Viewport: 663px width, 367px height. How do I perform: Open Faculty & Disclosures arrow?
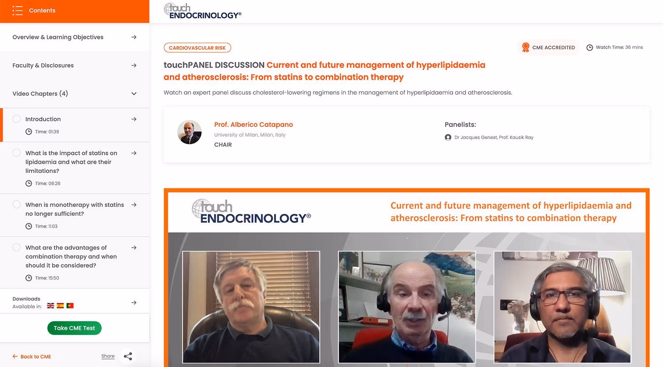(x=134, y=65)
